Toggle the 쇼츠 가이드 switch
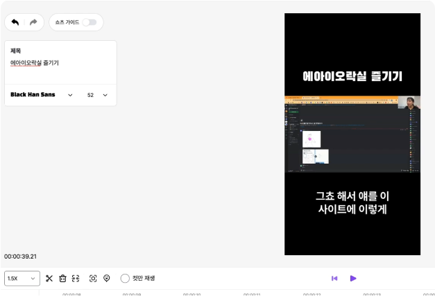Screen dimensions: 435x296 click(89, 22)
